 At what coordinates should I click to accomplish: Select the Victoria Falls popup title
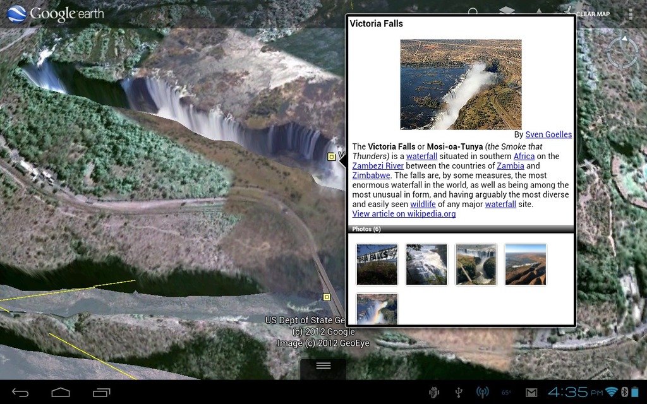pos(377,23)
